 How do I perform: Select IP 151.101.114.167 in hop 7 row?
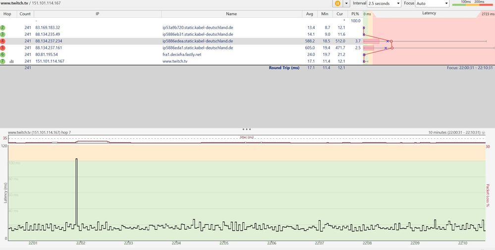50,61
